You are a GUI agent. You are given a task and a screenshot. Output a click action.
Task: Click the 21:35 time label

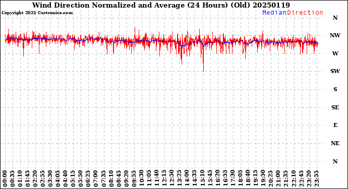click(286, 178)
